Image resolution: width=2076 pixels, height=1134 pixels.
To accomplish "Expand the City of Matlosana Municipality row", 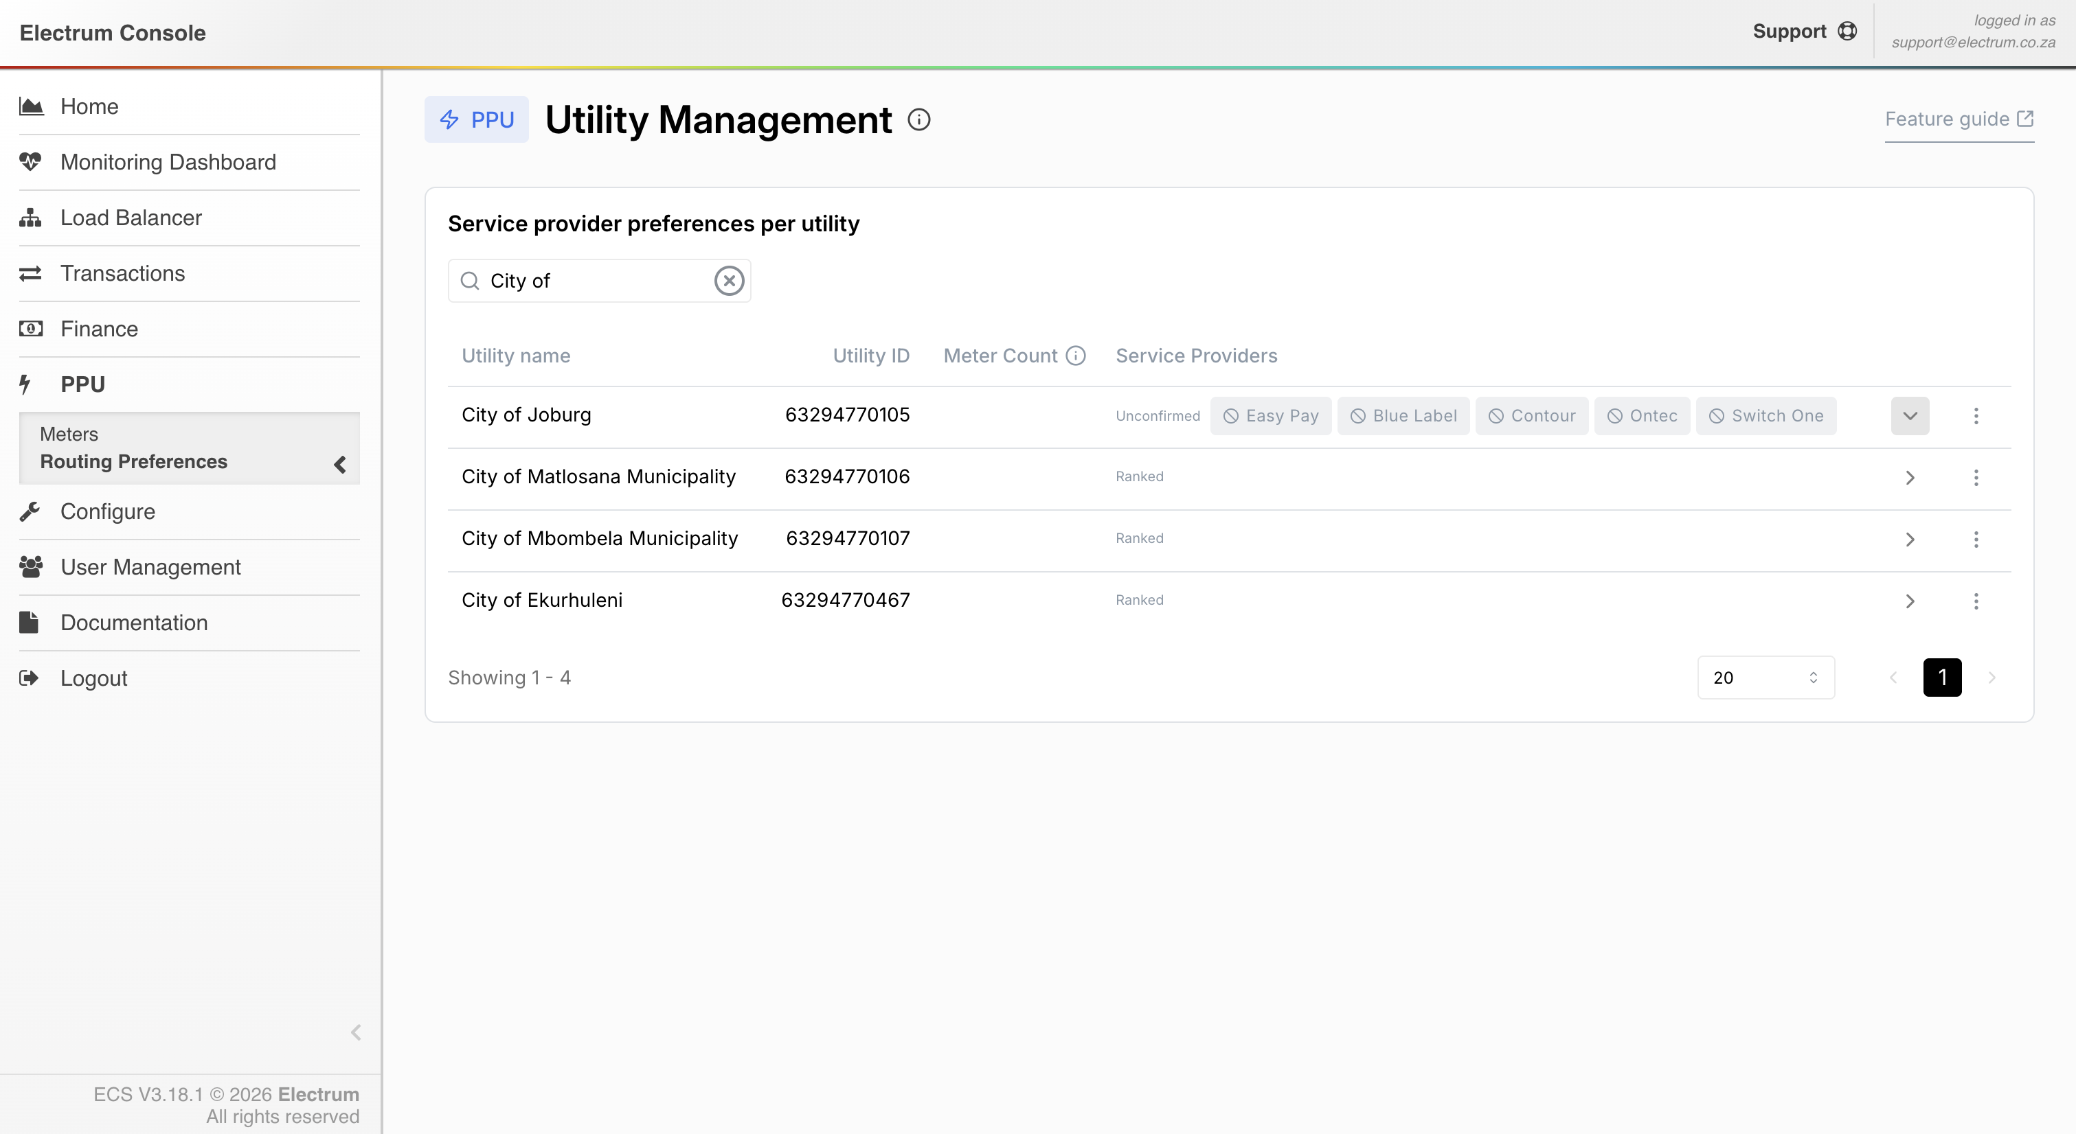I will coord(1909,478).
